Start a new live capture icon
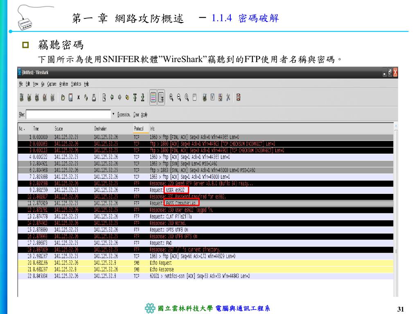The width and height of the screenshot is (419, 314). point(37,98)
